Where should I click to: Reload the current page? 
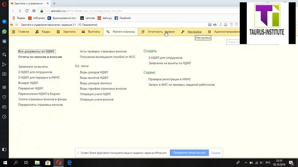(x=27, y=11)
